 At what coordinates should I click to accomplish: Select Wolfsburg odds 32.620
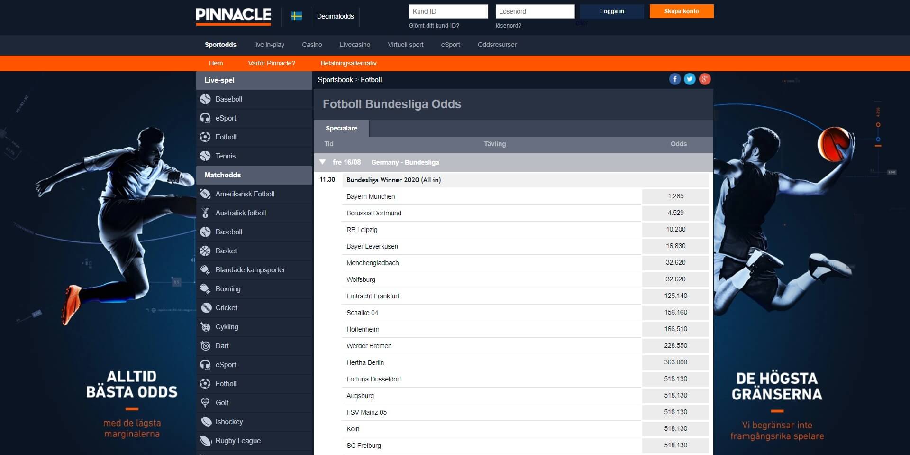point(675,279)
